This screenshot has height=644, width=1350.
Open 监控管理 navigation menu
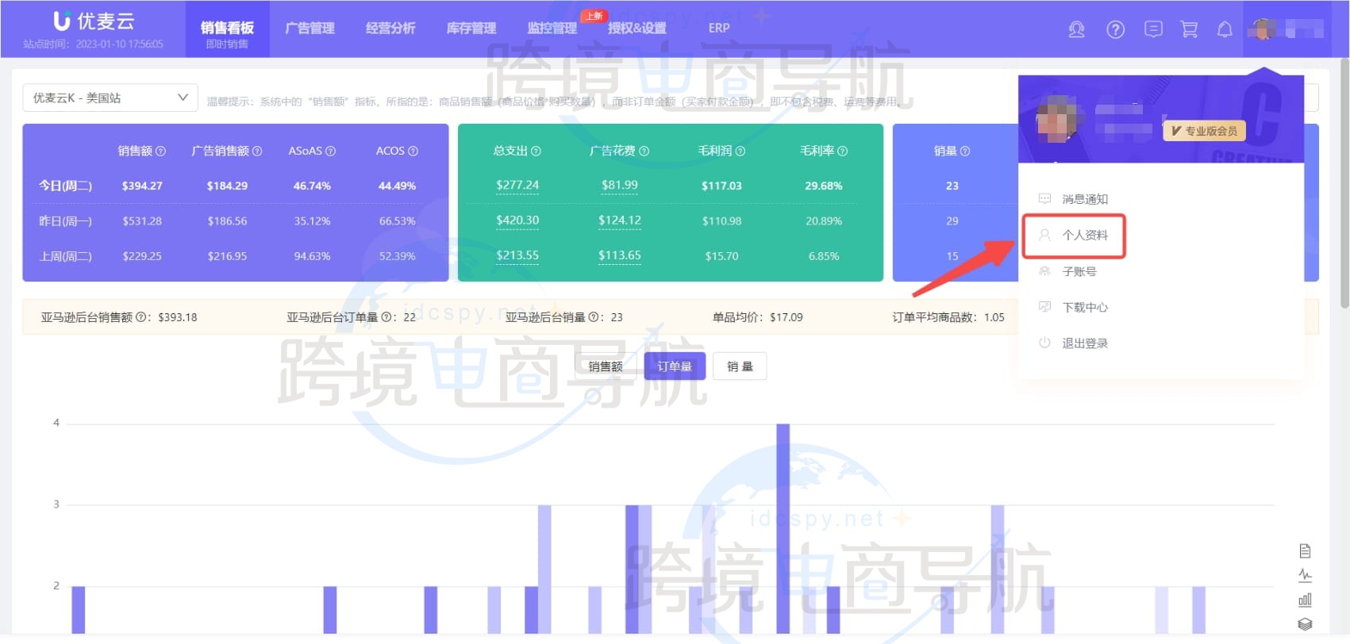click(552, 29)
